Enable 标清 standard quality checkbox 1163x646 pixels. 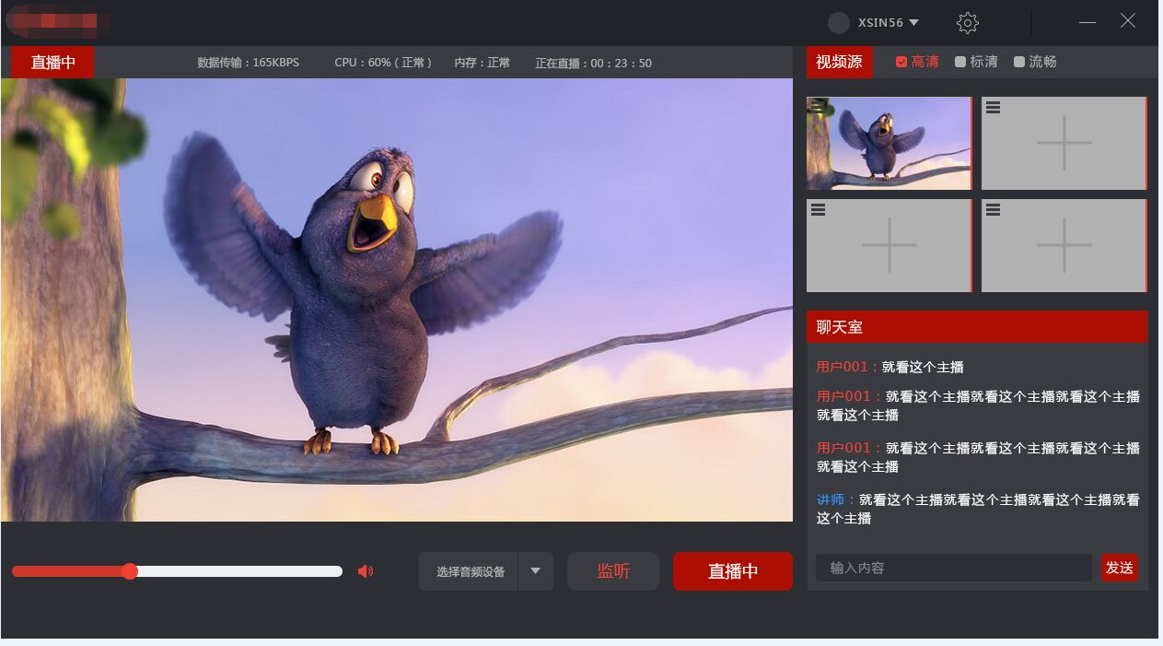click(x=960, y=62)
